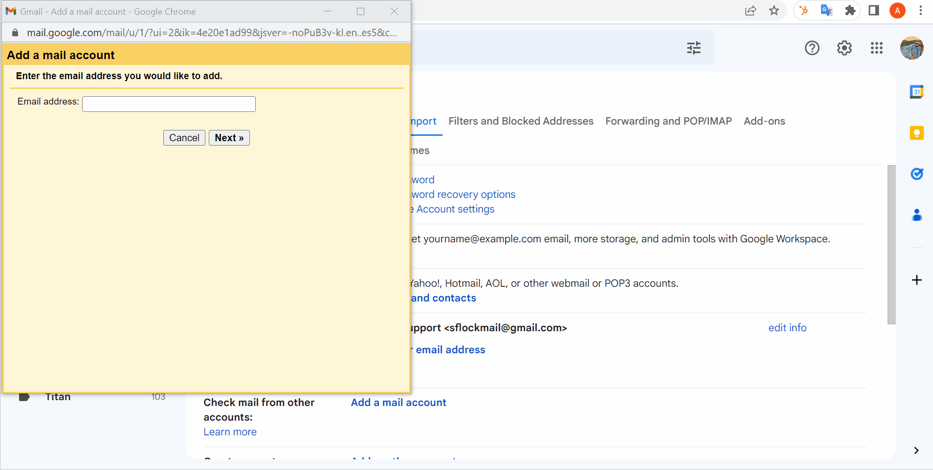Click the Add a mail account link
Viewport: 933px width, 470px height.
click(399, 403)
